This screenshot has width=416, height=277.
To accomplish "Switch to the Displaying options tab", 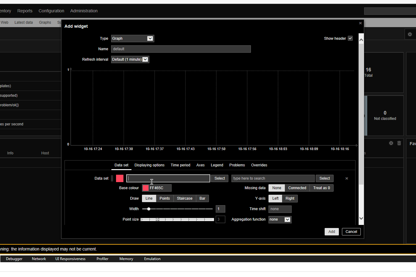I will [149, 165].
